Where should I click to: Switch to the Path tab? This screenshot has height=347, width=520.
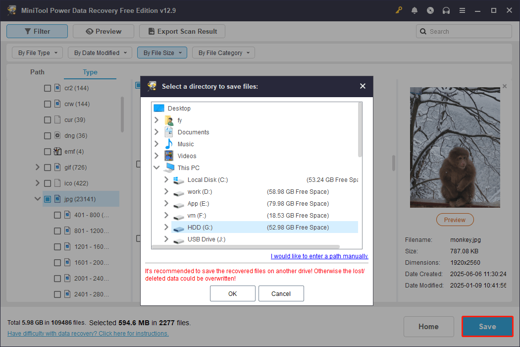37,72
